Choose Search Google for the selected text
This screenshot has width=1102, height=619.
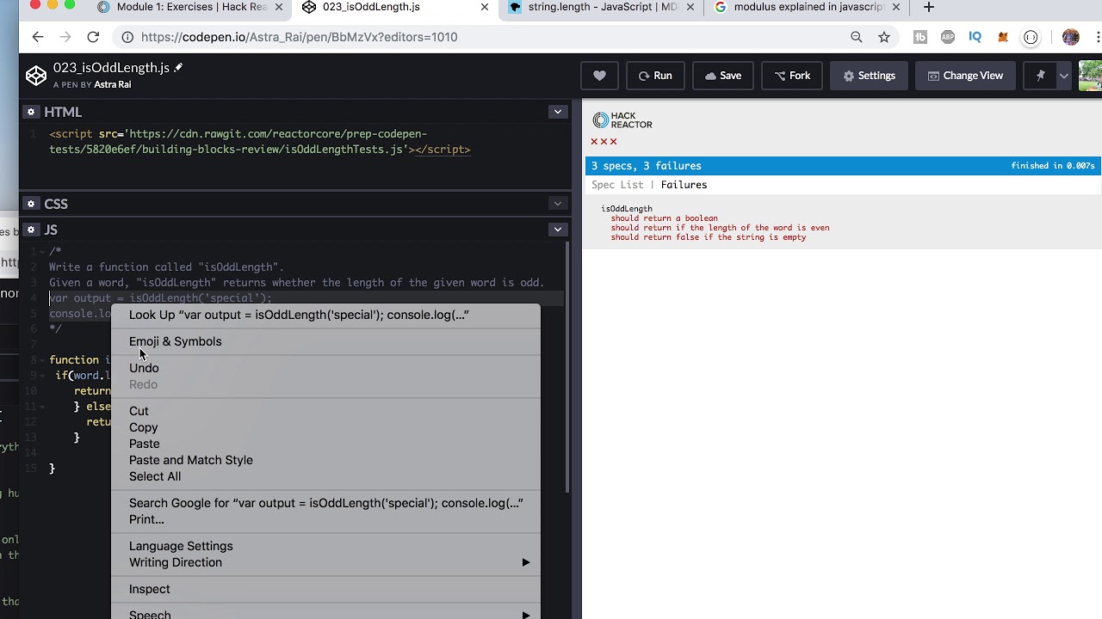[326, 503]
